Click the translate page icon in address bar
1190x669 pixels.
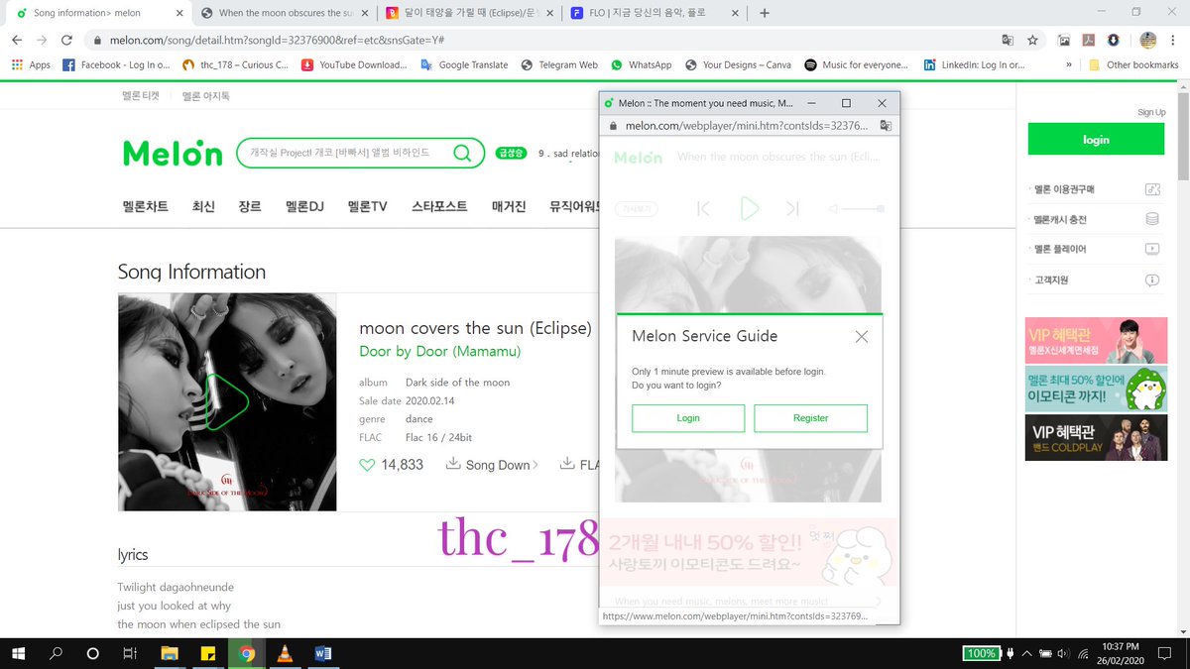pos(1008,41)
